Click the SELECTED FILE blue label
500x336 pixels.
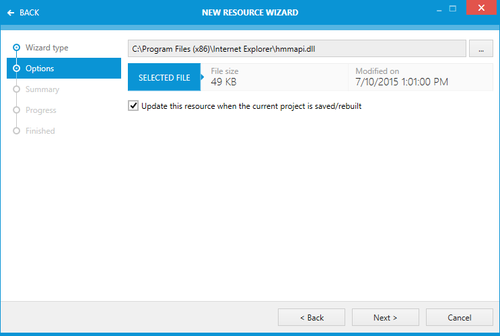(164, 78)
